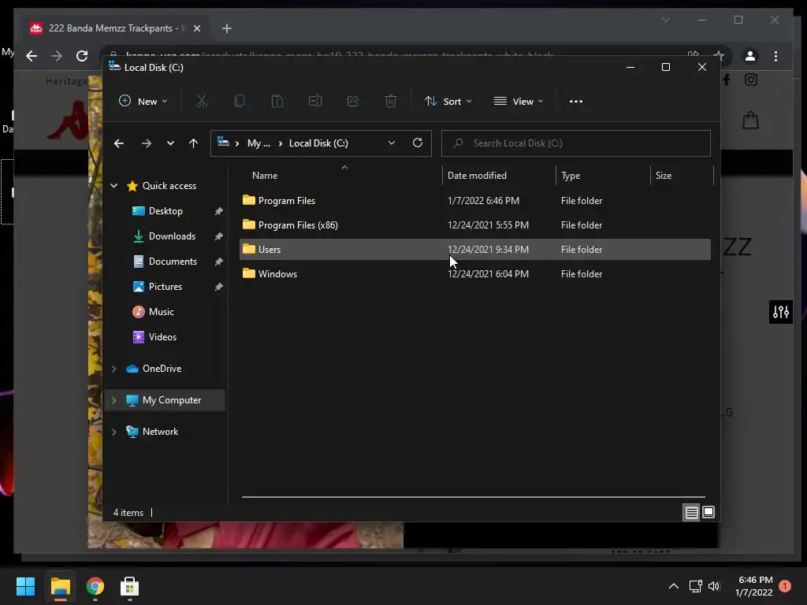Click Local Disk (C:) breadcrumb
This screenshot has height=605, width=807.
(318, 143)
